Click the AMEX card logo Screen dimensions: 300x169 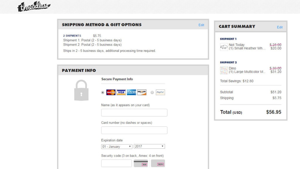pos(131,92)
